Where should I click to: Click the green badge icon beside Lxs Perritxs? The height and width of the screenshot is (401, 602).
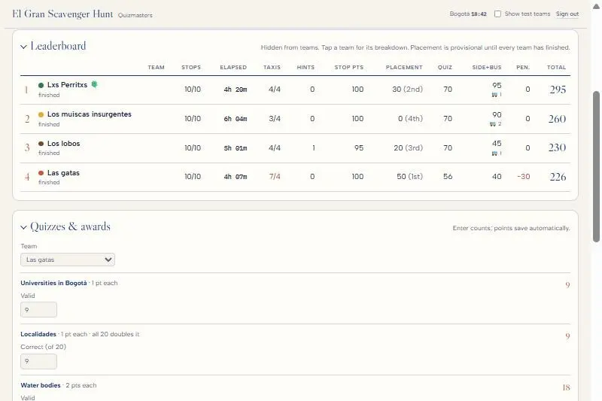[95, 84]
